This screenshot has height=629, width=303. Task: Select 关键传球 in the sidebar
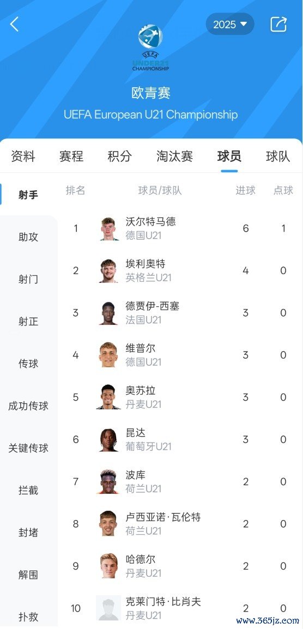28,448
